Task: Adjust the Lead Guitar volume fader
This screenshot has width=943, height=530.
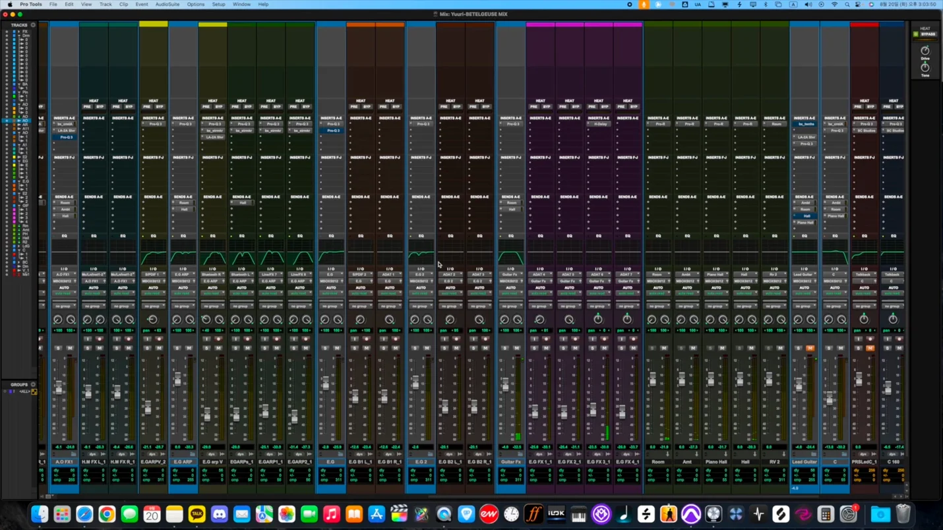Action: [x=798, y=385]
